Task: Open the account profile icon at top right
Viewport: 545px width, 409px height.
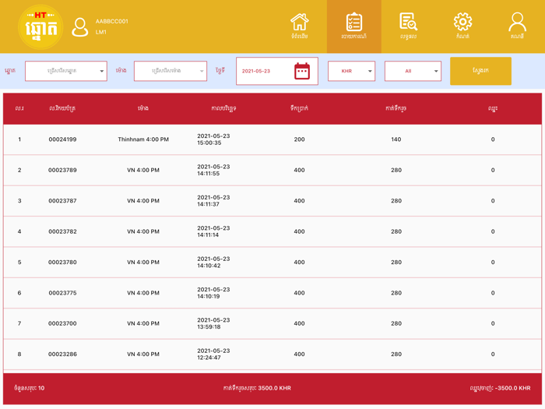Action: coord(517,26)
